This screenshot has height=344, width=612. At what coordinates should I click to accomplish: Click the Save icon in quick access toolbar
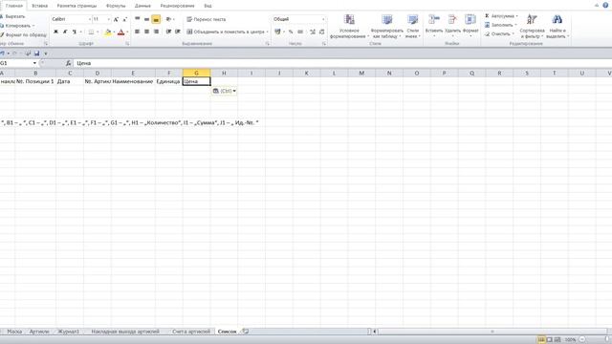[x=36, y=54]
